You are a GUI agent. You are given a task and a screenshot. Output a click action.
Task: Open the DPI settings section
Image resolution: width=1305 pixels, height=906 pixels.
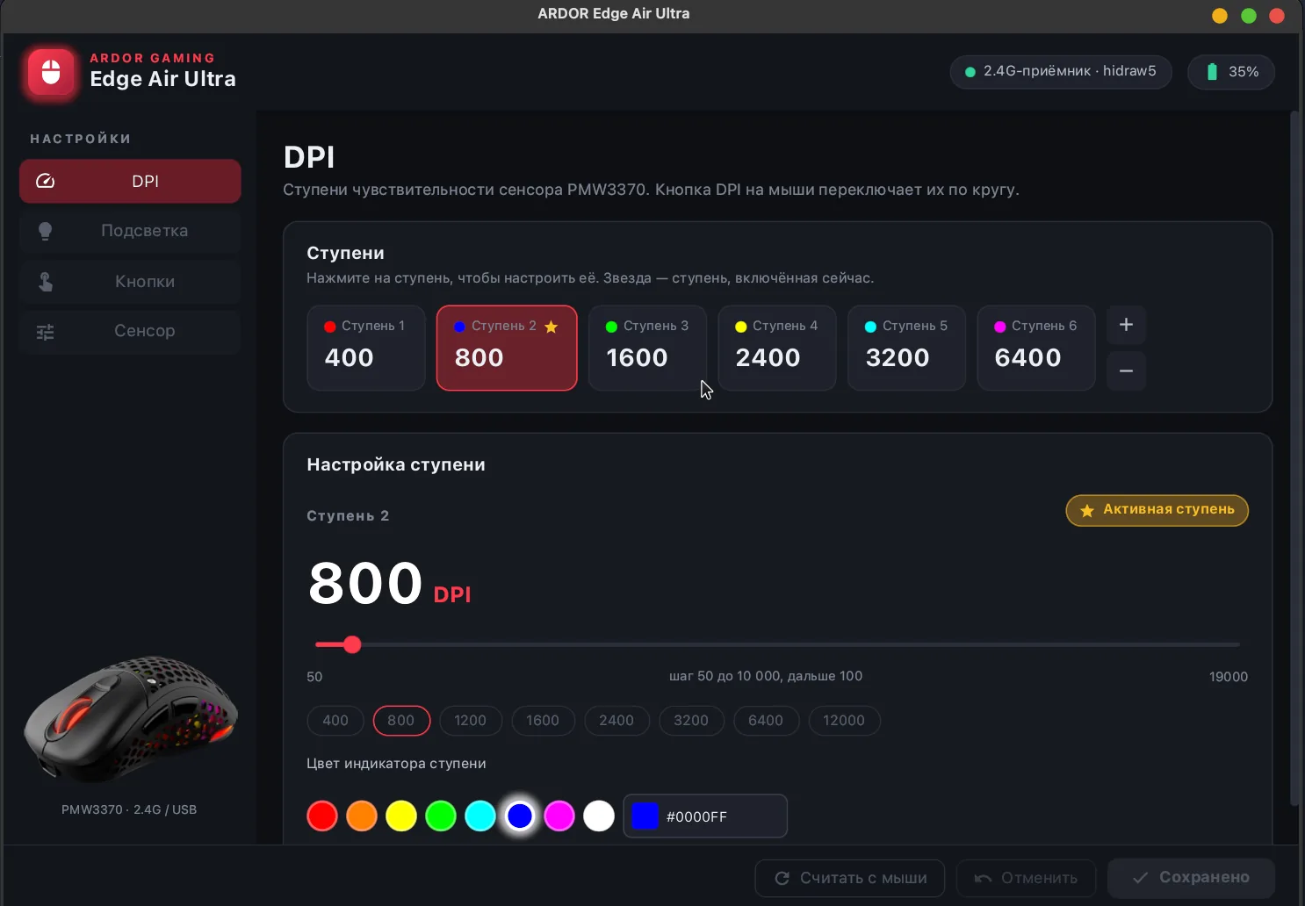pos(130,182)
